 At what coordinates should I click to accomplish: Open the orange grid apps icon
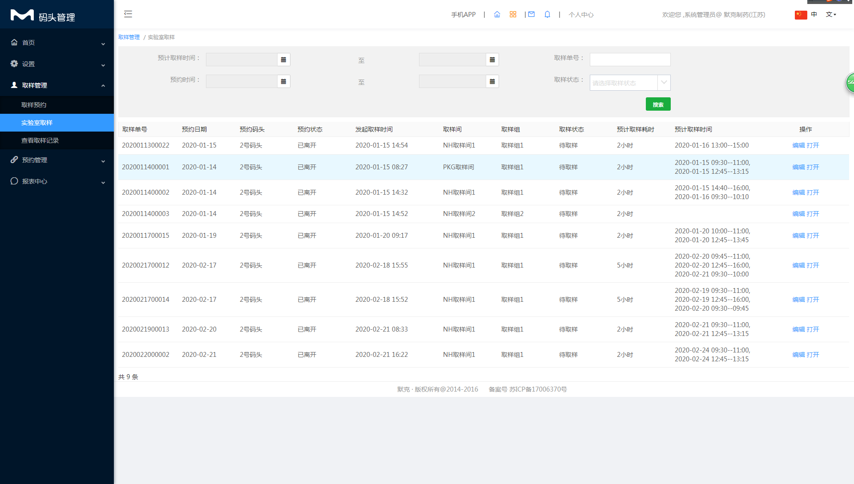pyautogui.click(x=513, y=15)
